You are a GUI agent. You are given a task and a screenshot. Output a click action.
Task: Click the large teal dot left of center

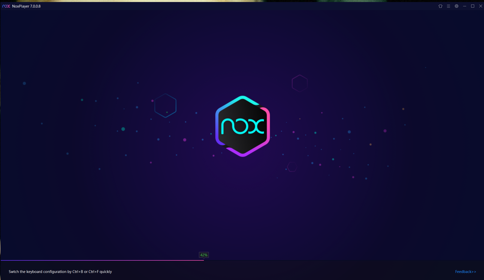[x=123, y=129]
